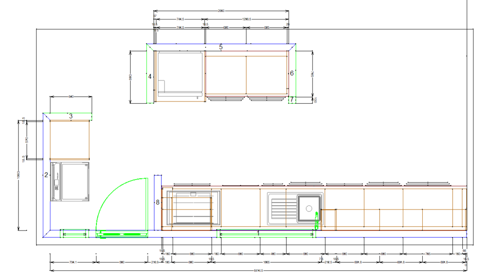Click callout number 1 below the sink run
Screen dimensions: 487x280
click(x=258, y=233)
